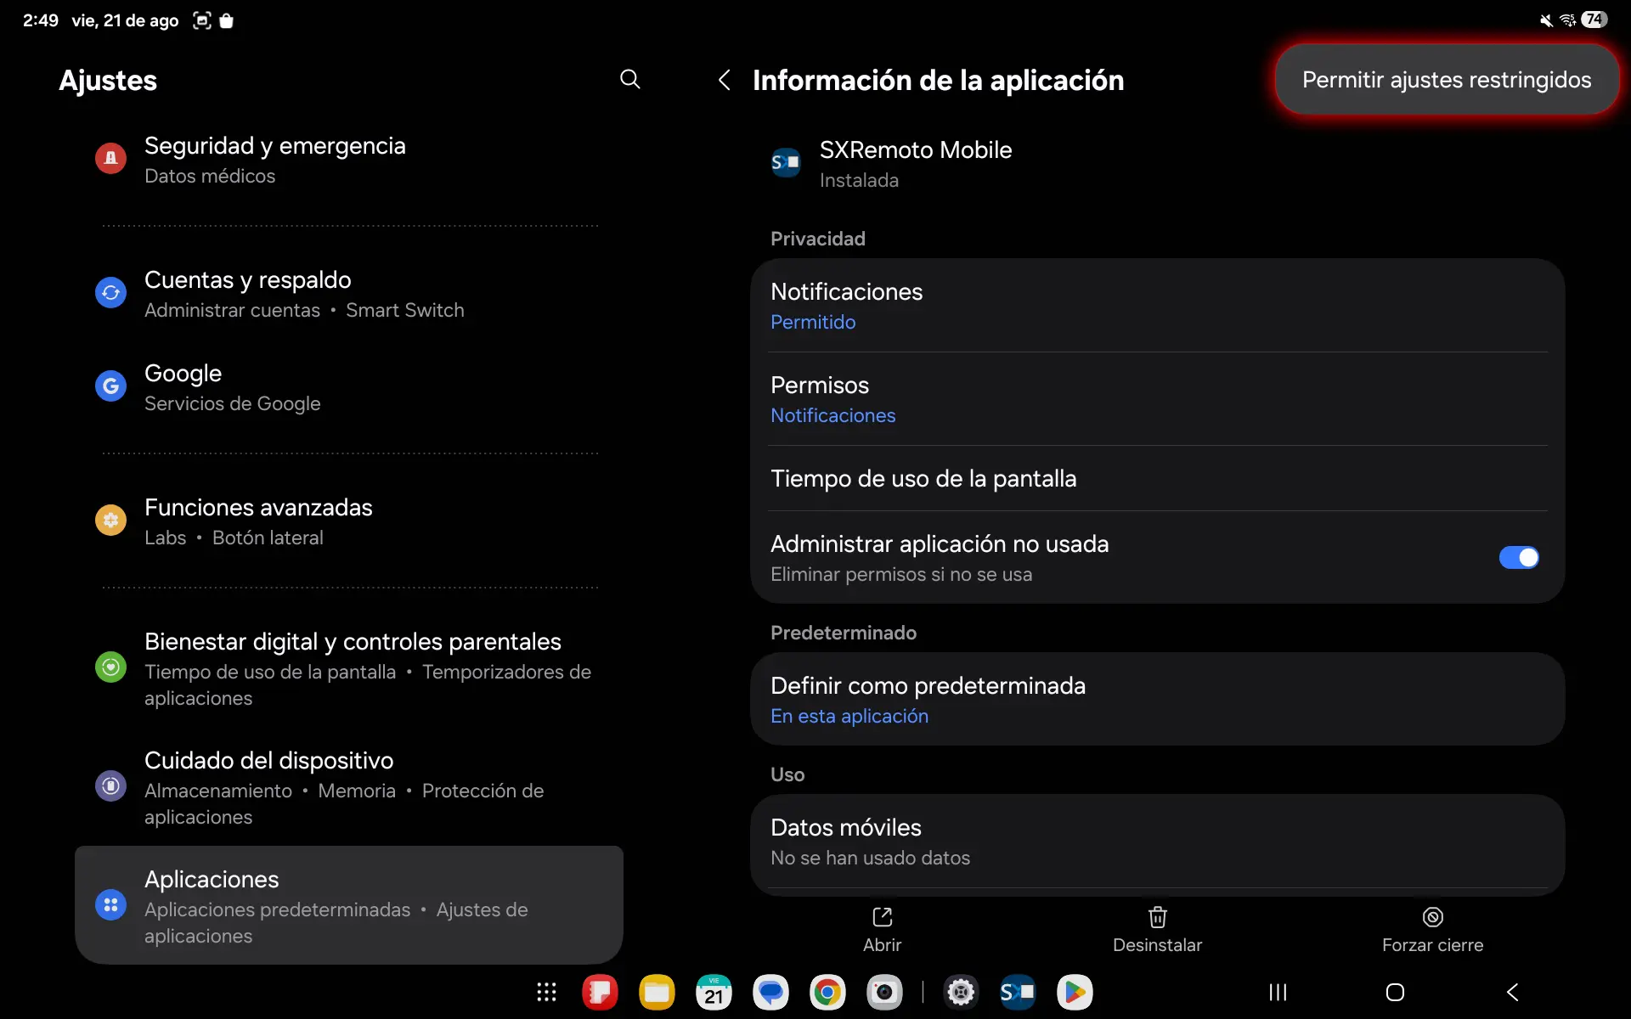Open Google services settings
The image size is (1631, 1019).
(x=349, y=387)
